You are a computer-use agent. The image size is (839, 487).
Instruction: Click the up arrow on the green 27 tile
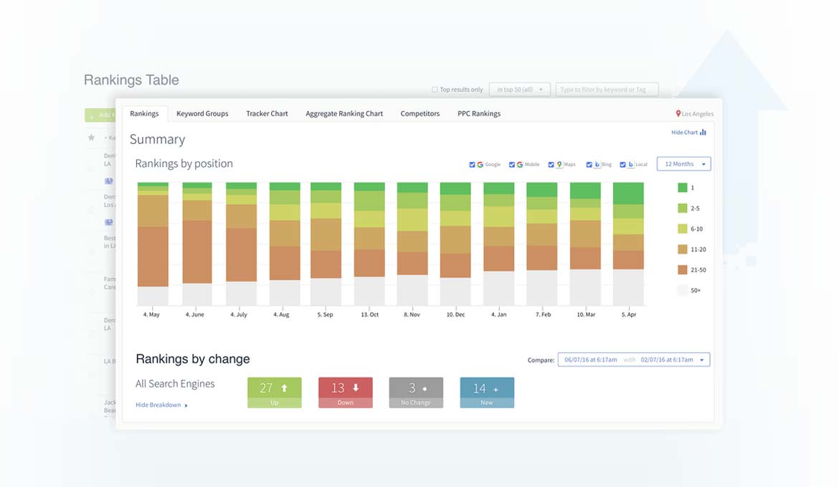click(284, 388)
